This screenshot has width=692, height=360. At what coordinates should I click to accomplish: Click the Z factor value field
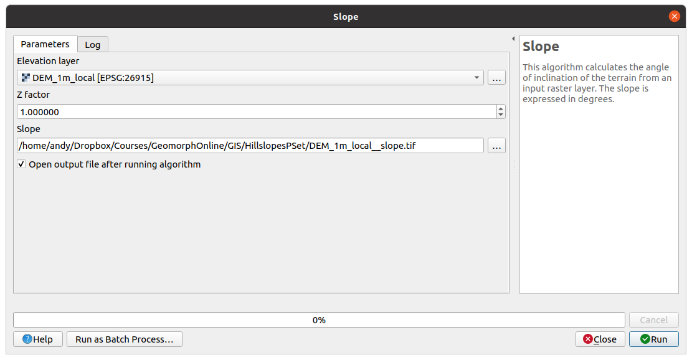(x=255, y=111)
